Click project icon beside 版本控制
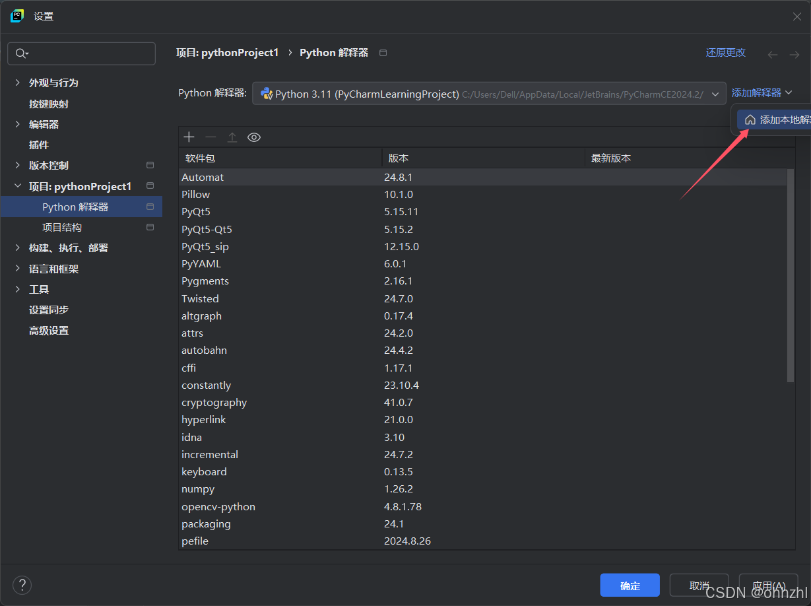This screenshot has width=811, height=606. coord(150,165)
